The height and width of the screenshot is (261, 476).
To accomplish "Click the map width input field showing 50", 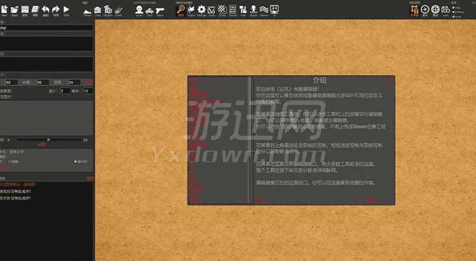I will [12, 82].
